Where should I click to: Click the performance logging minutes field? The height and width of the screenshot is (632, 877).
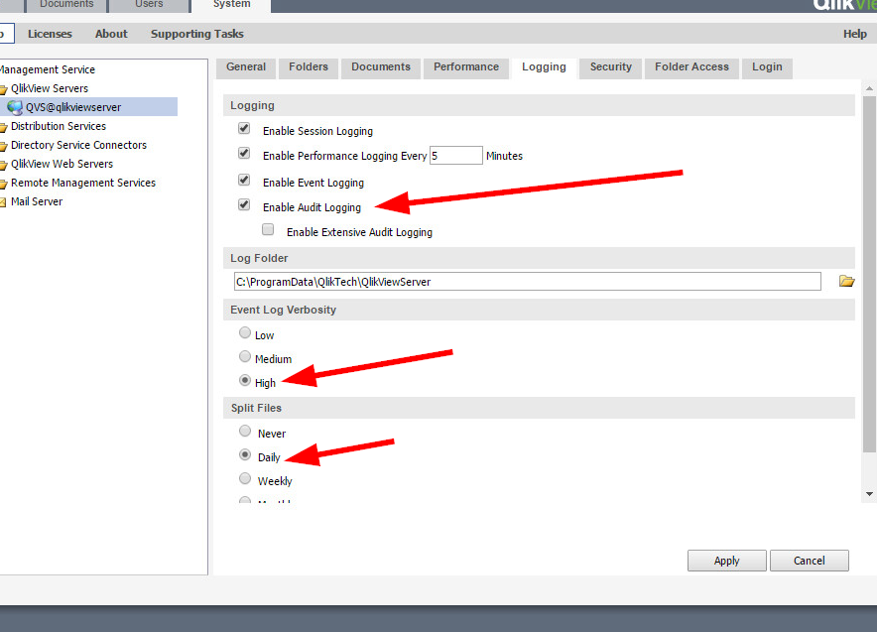(x=455, y=156)
